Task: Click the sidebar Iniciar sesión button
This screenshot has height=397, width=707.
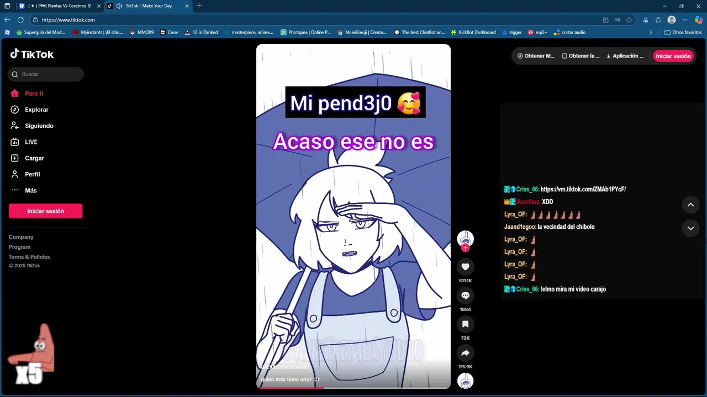Action: click(x=46, y=211)
